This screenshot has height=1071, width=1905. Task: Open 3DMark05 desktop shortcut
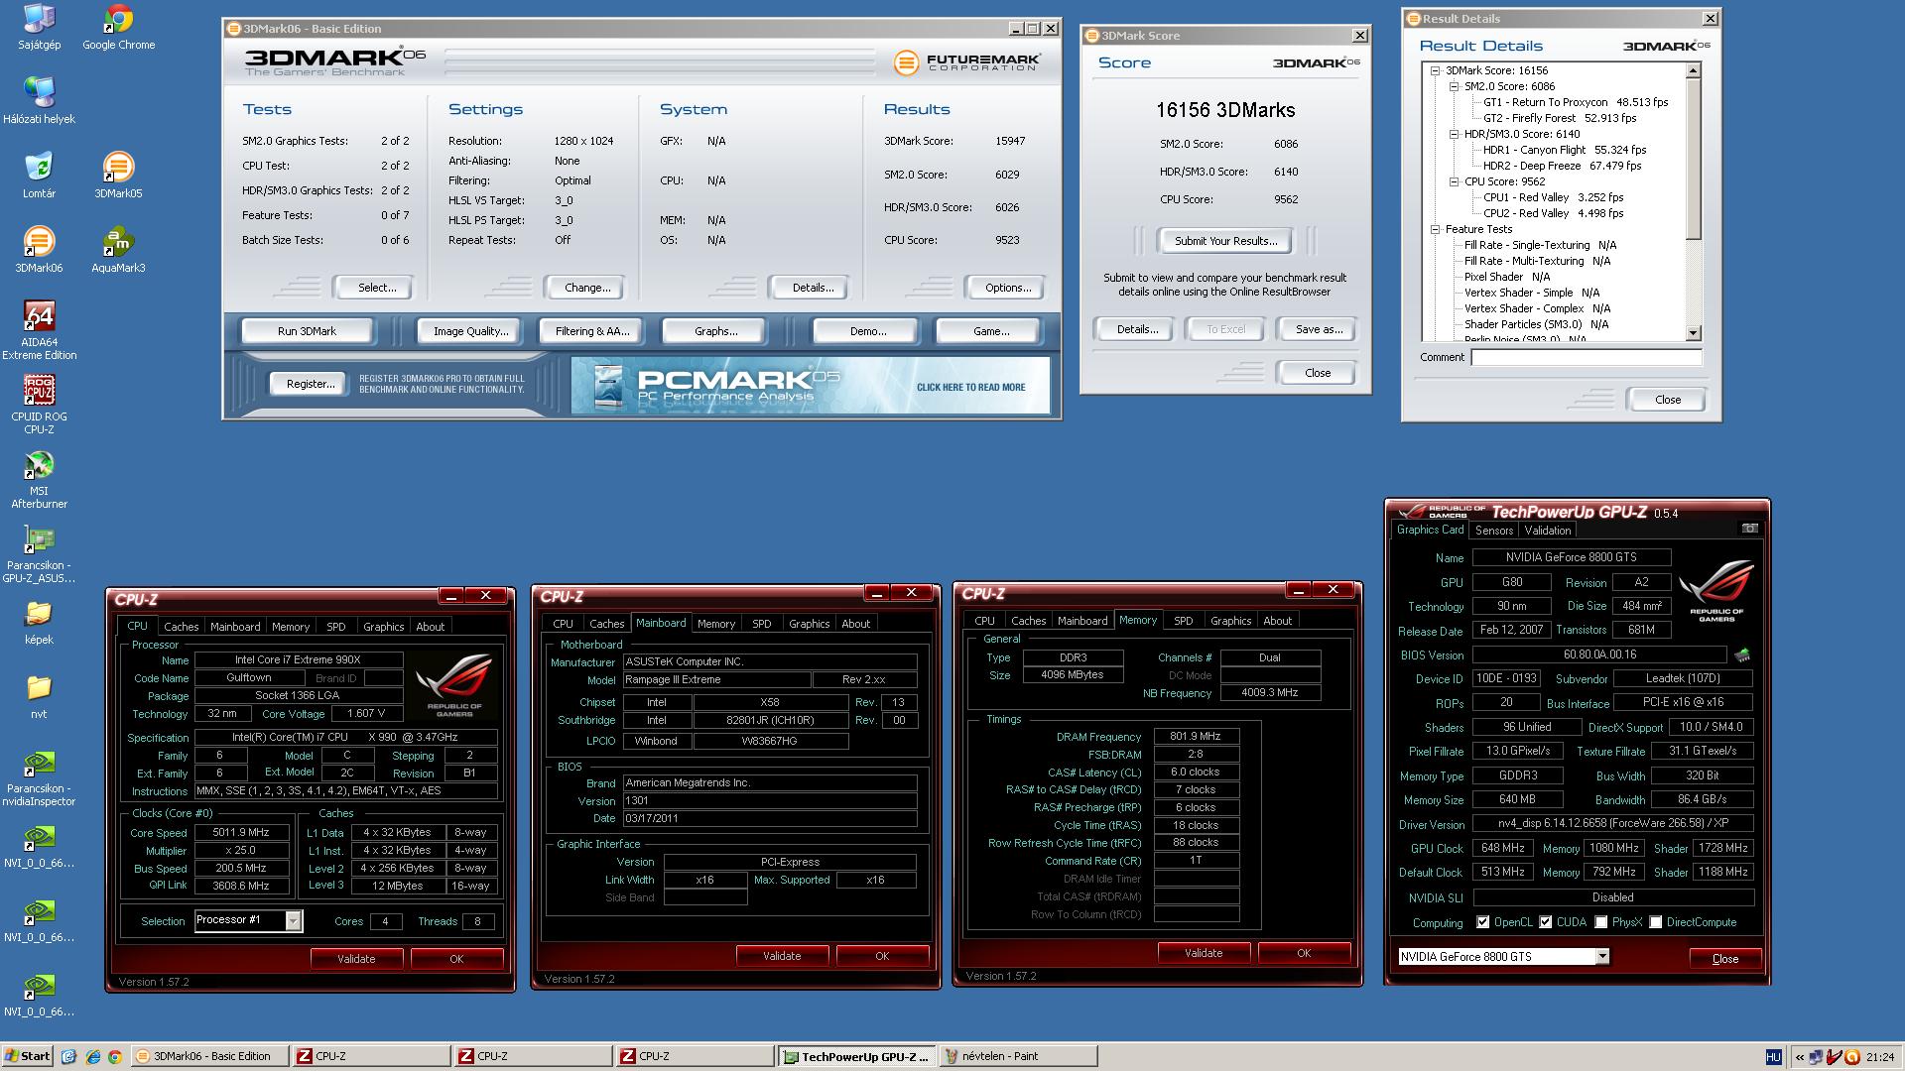118,169
